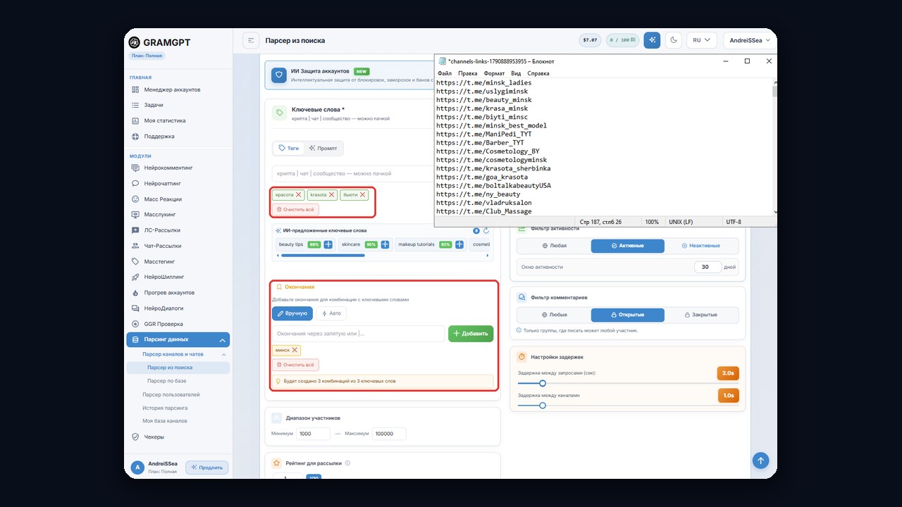Click the scroll-to-top arrow button

pos(760,461)
